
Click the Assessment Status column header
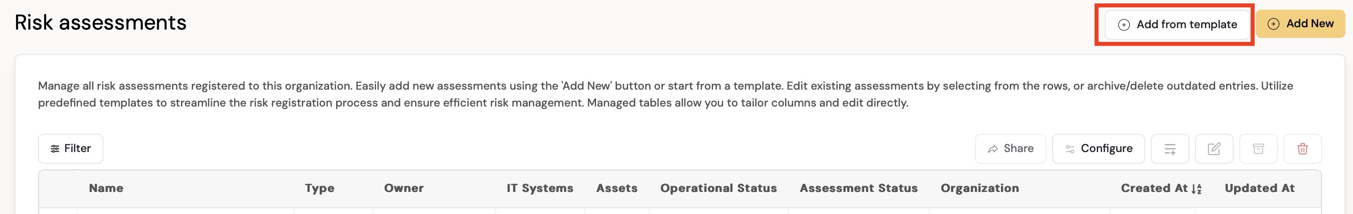pos(858,188)
